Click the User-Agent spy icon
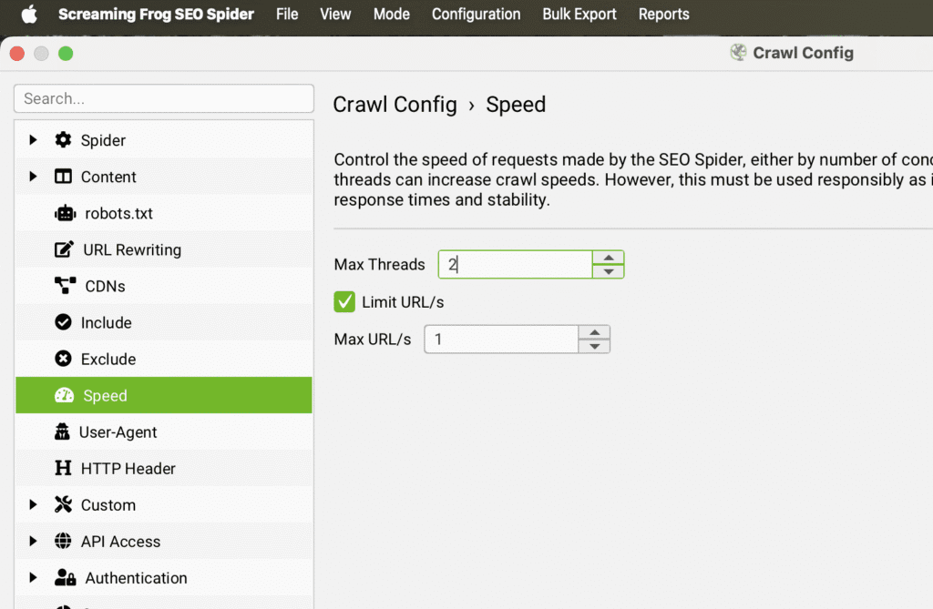Image resolution: width=933 pixels, height=609 pixels. [63, 431]
